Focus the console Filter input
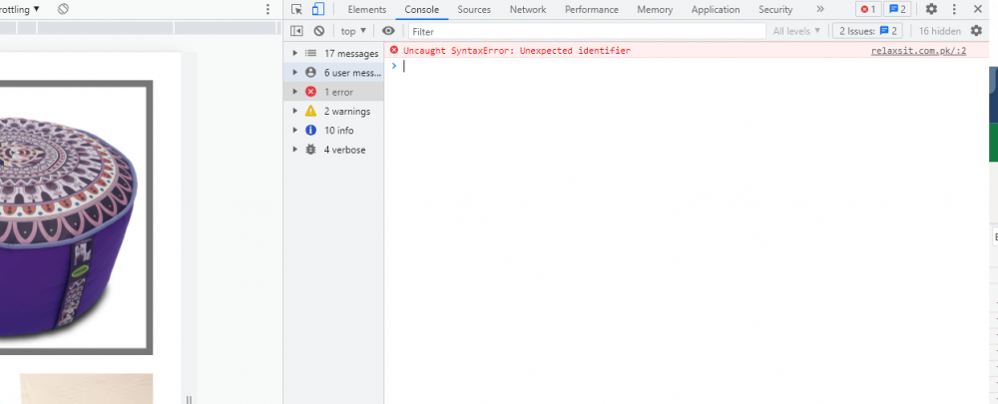 [x=587, y=31]
